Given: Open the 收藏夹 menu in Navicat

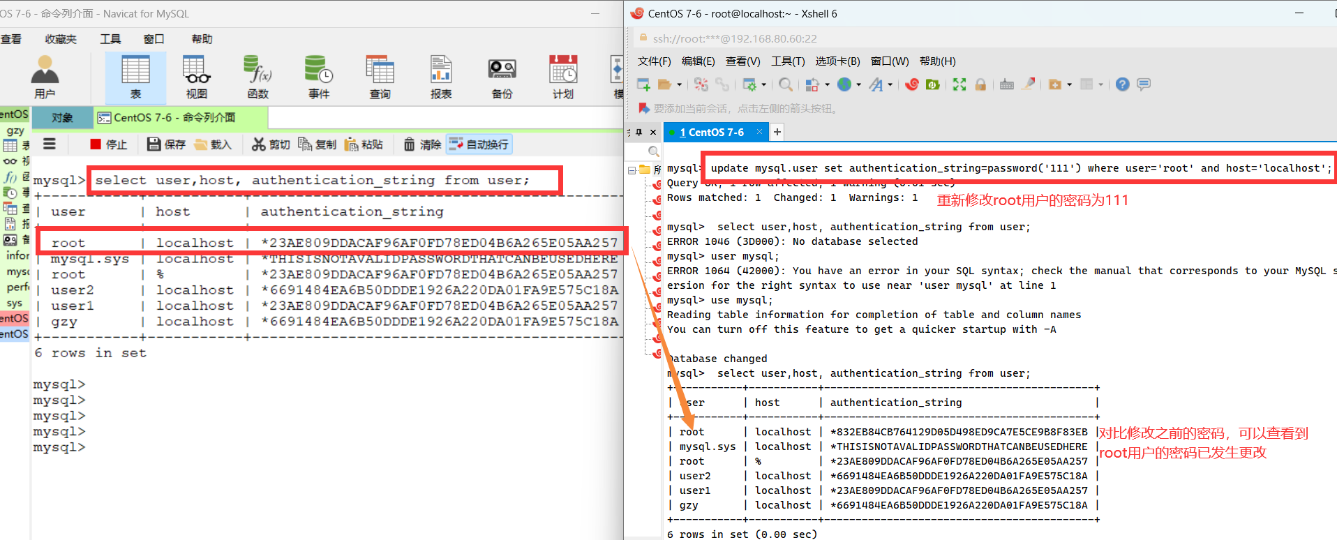Looking at the screenshot, I should click(61, 39).
